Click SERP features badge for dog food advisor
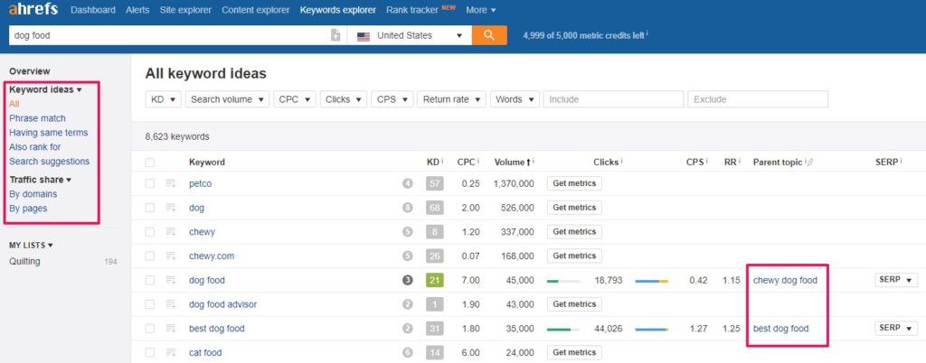This screenshot has height=363, width=926. coord(408,304)
